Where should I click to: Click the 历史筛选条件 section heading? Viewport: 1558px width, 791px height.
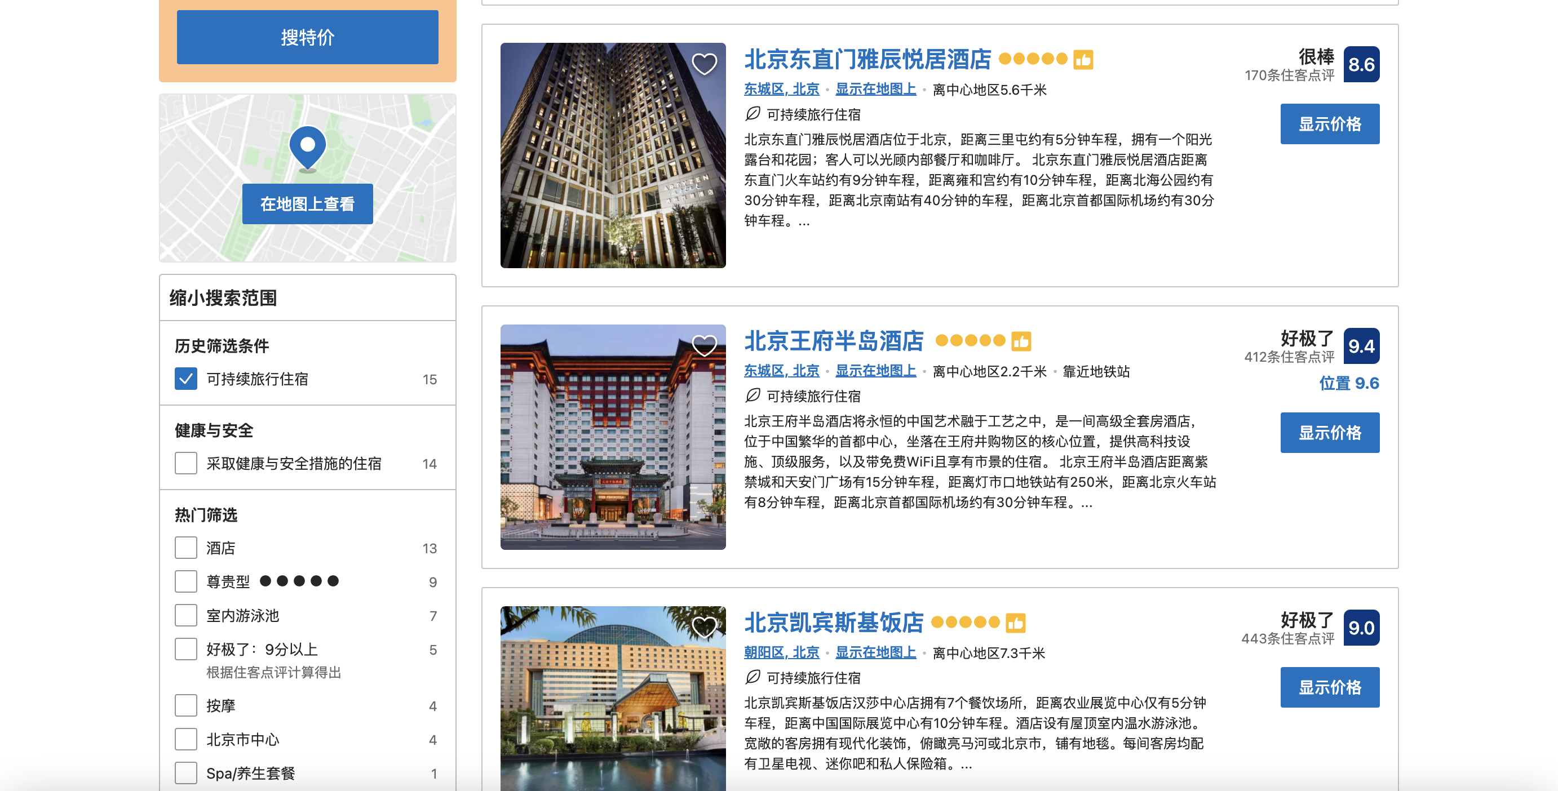click(x=222, y=346)
